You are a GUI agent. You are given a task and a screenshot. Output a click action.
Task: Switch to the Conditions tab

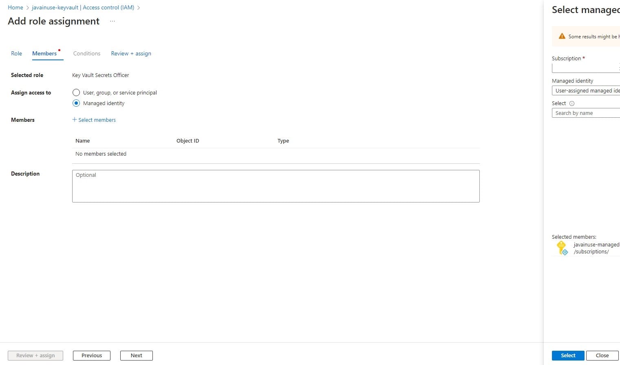point(87,53)
